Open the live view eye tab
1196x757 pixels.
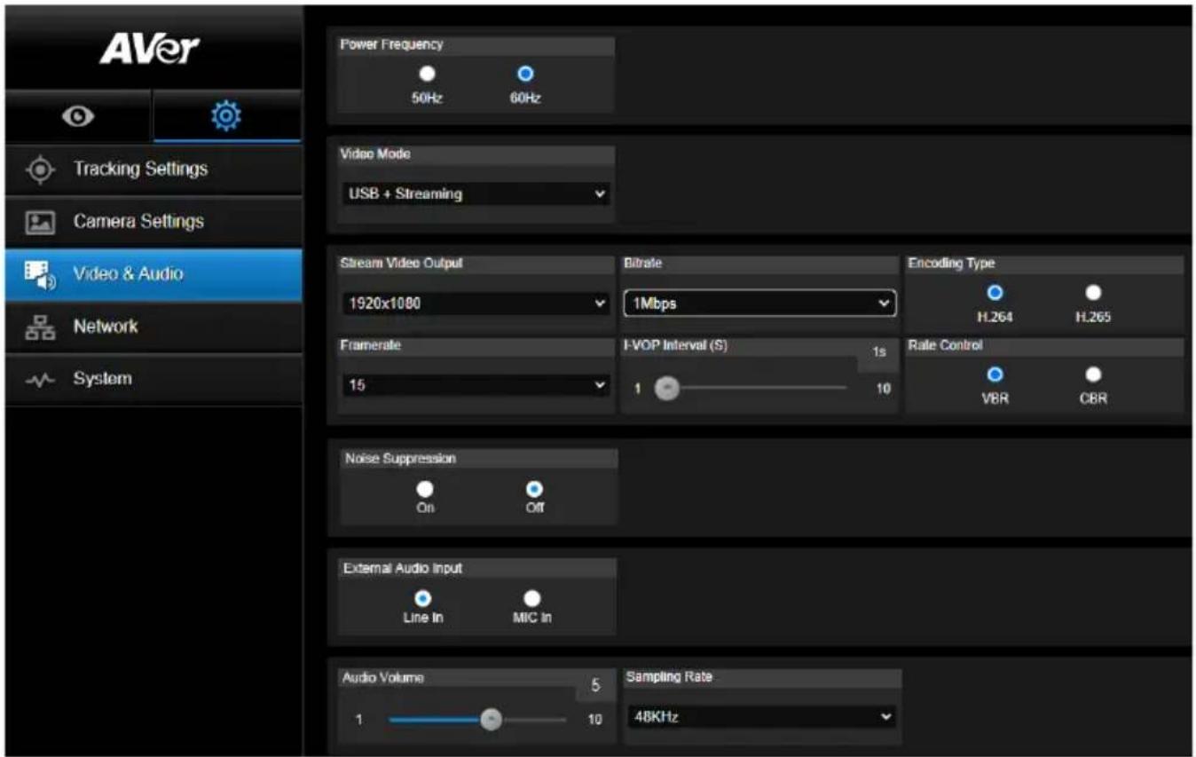click(x=80, y=116)
